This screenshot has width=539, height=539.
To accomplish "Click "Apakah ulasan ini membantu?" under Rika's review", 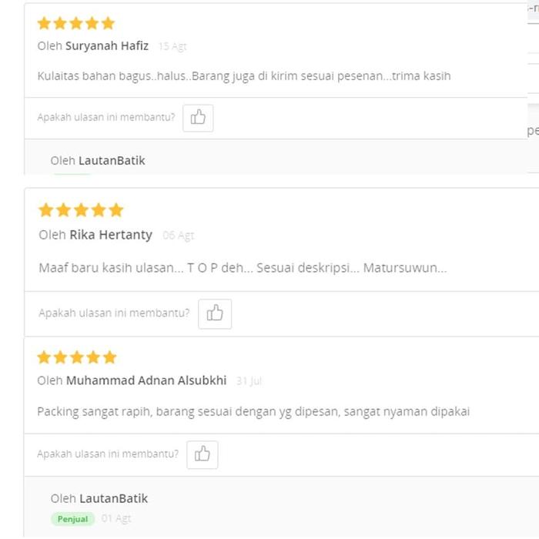I will click(114, 313).
